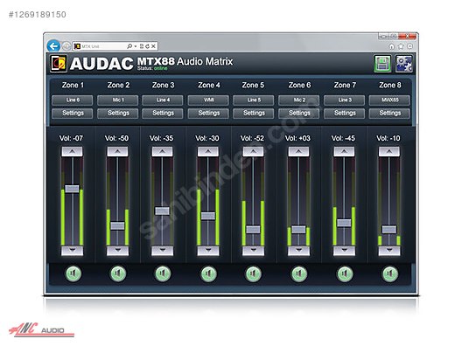462x346 pixels.
Task: Open Settings for Zone 5
Action: pos(254,114)
